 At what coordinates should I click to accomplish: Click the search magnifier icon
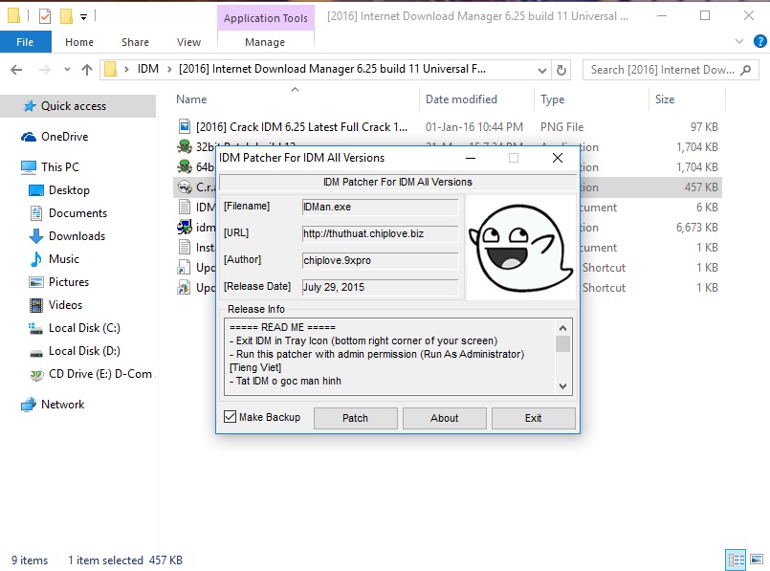[745, 70]
